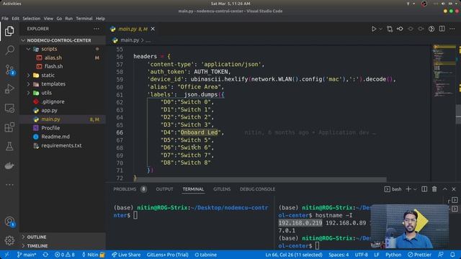461x259 pixels.
Task: Start Live Share session
Action: pyautogui.click(x=126, y=255)
